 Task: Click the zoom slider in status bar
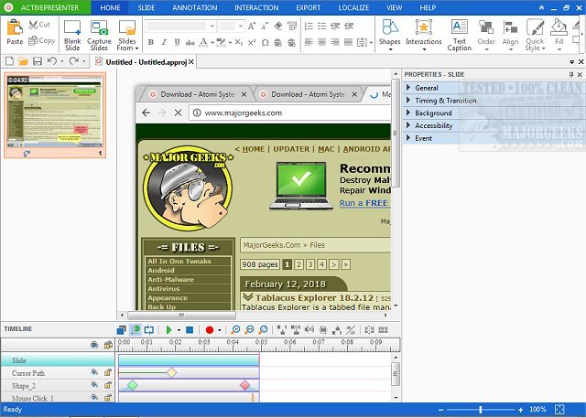coord(481,410)
